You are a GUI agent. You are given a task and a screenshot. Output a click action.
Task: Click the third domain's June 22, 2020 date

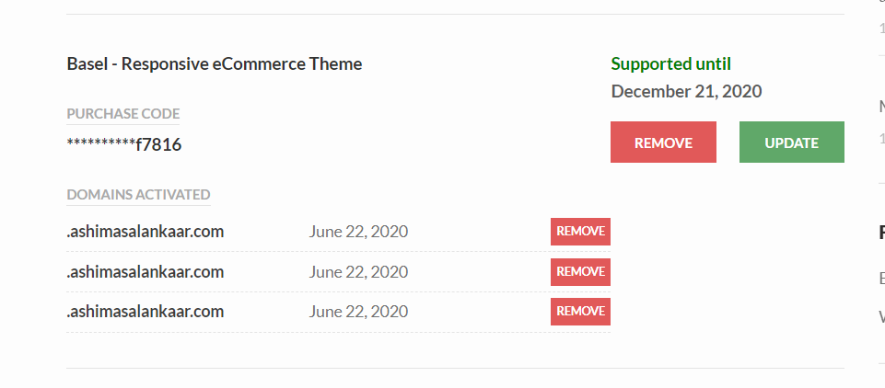[358, 312]
